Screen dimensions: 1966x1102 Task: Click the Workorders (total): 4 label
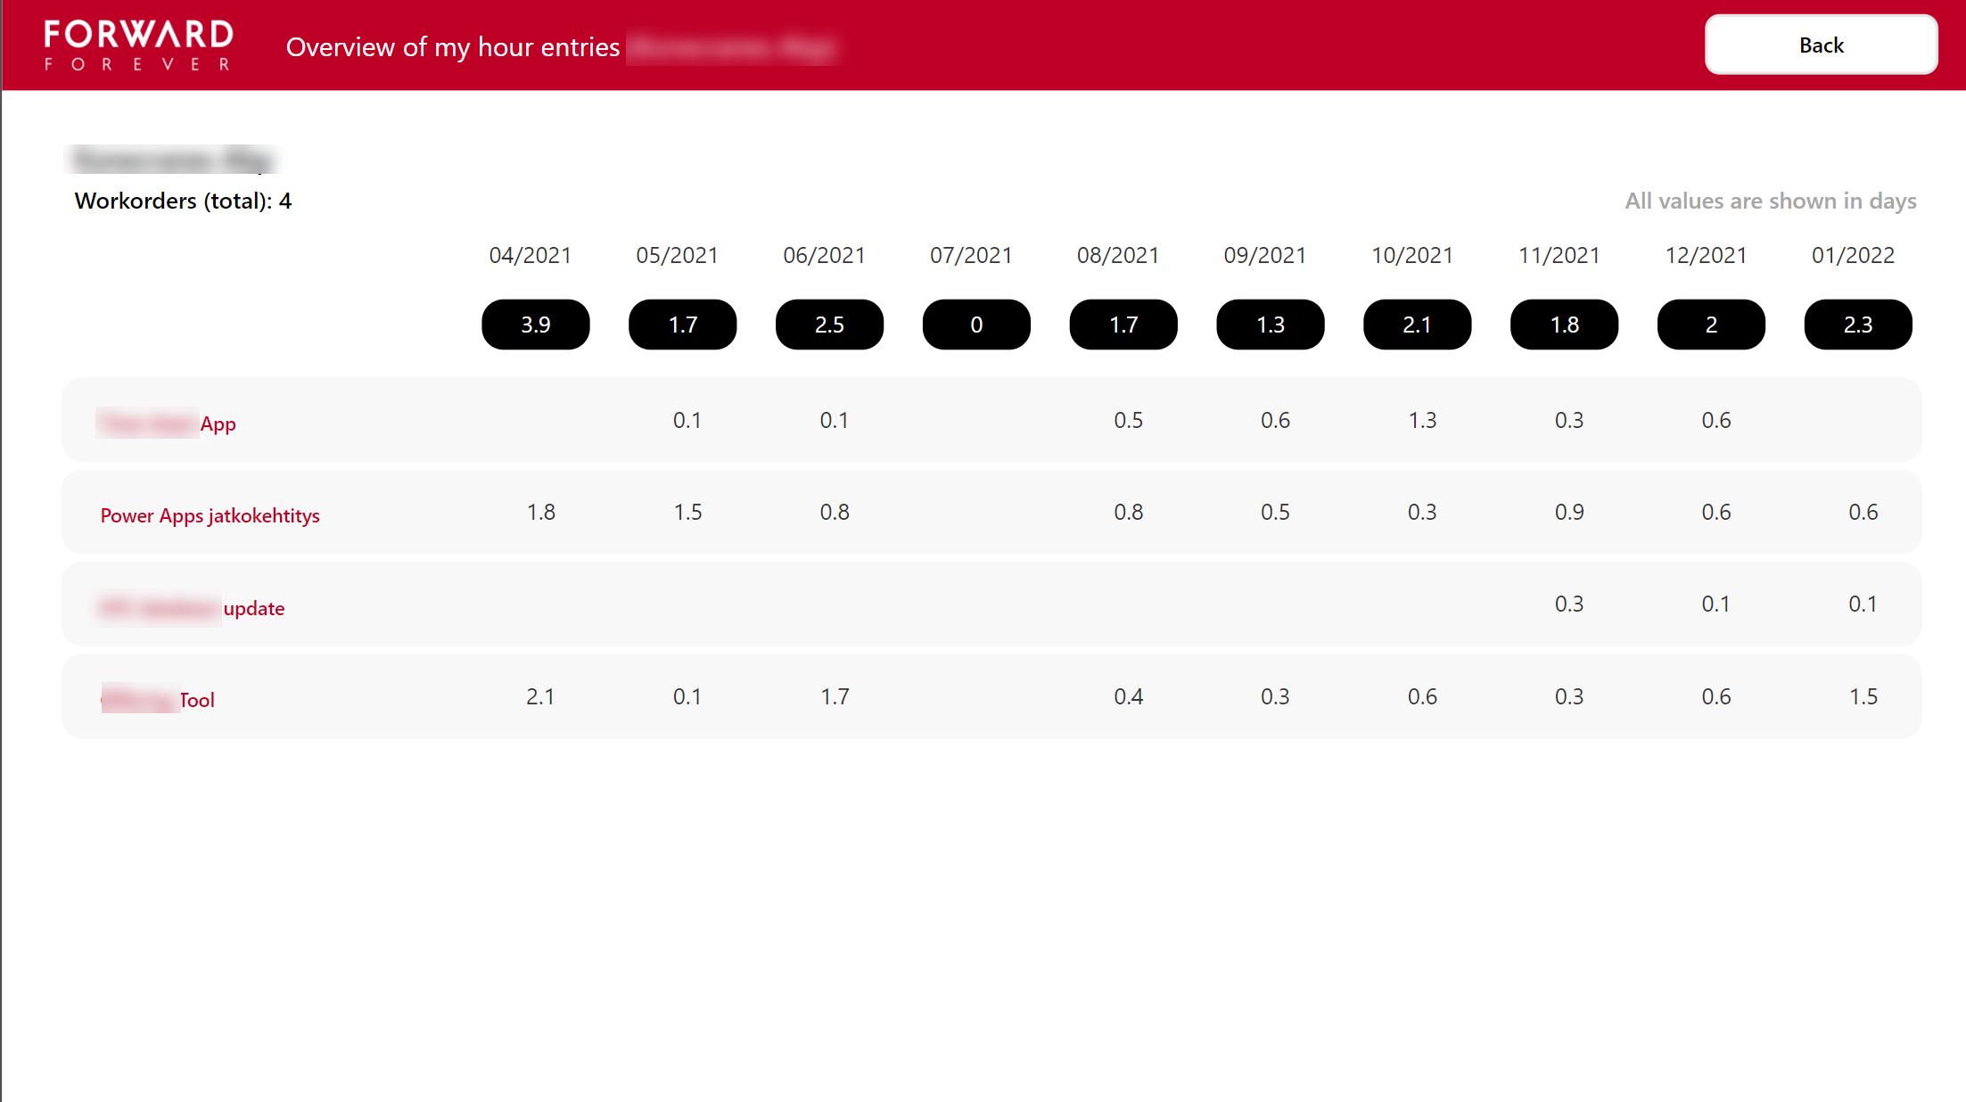tap(183, 201)
